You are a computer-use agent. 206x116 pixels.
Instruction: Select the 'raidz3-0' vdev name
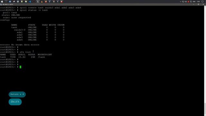coord(20,30)
